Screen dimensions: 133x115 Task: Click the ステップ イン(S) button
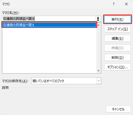pyautogui.click(x=118, y=29)
